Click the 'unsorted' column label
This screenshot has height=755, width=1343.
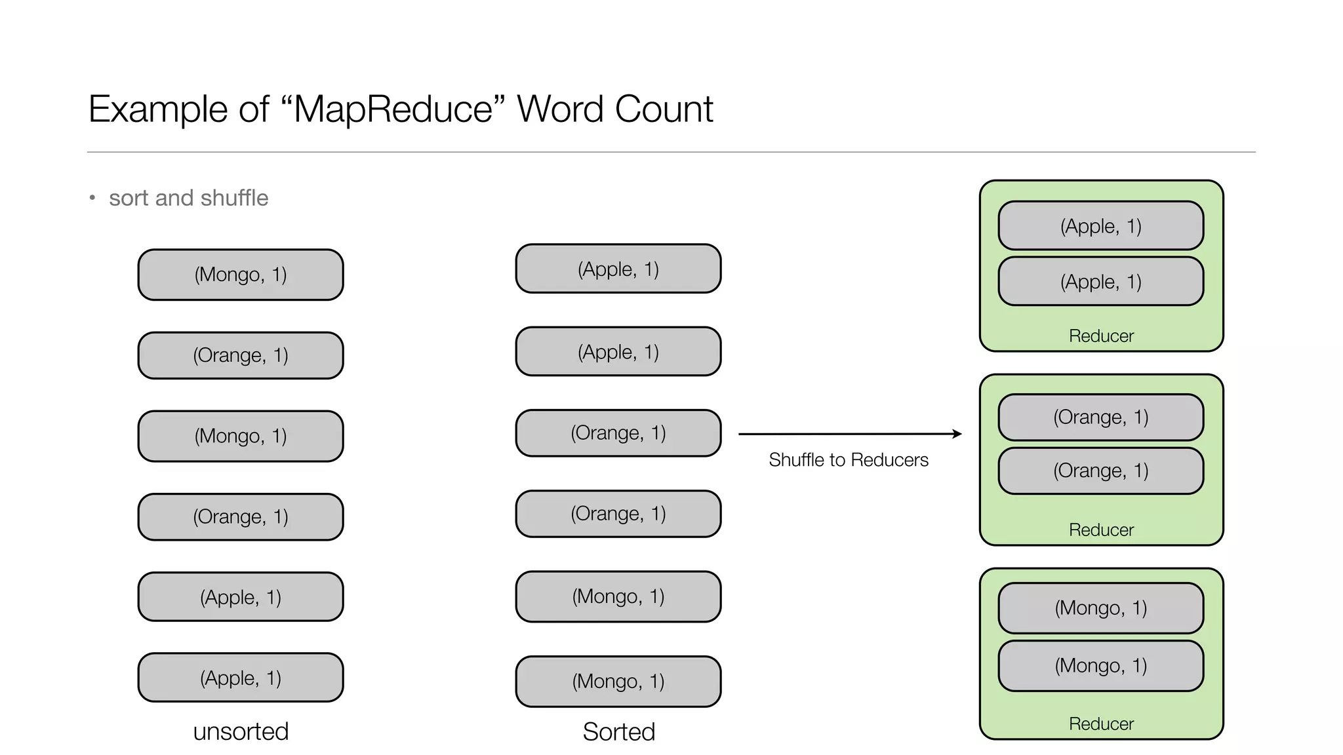[241, 731]
